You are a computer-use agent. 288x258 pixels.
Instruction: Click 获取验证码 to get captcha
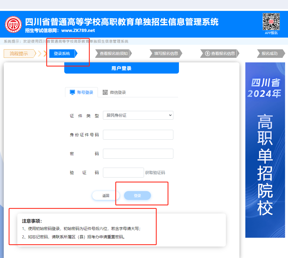point(155,173)
